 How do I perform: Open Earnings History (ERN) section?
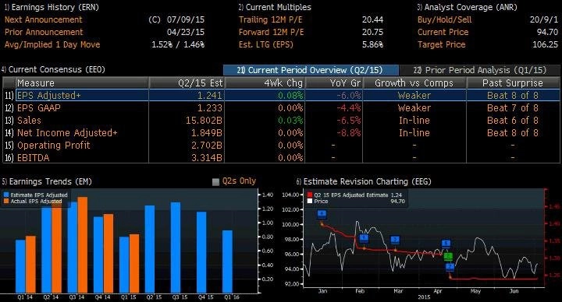pos(52,7)
